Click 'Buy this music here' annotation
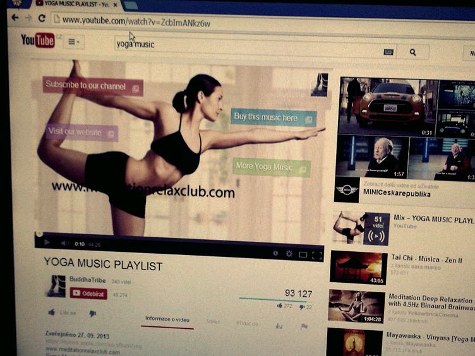Viewport: 475px width, 356px height. click(274, 117)
